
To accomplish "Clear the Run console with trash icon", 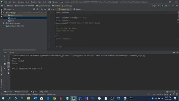I will pyautogui.click(x=8, y=73).
